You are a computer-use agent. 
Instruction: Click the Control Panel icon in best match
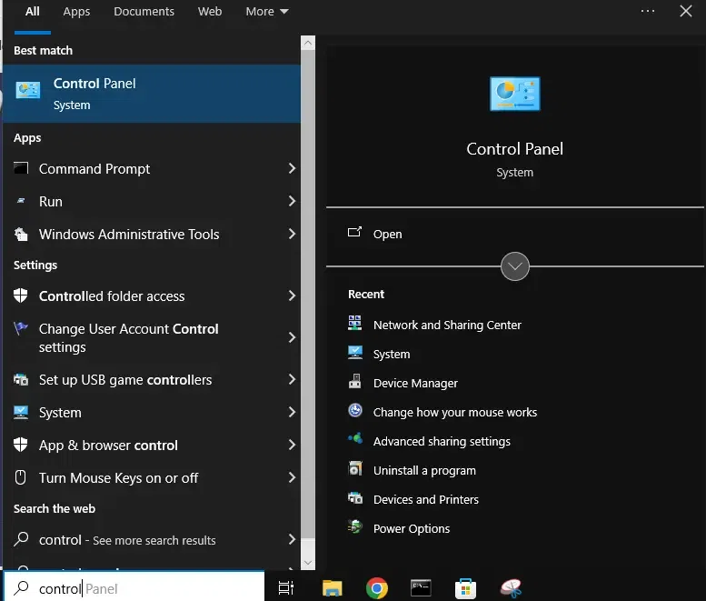coord(28,90)
